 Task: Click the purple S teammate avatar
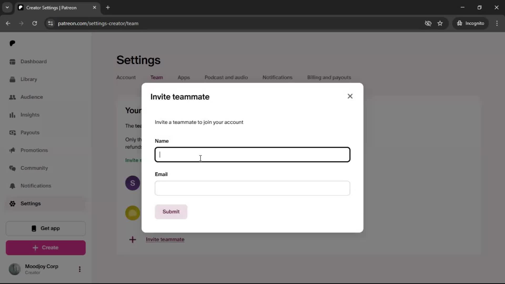coord(133,183)
